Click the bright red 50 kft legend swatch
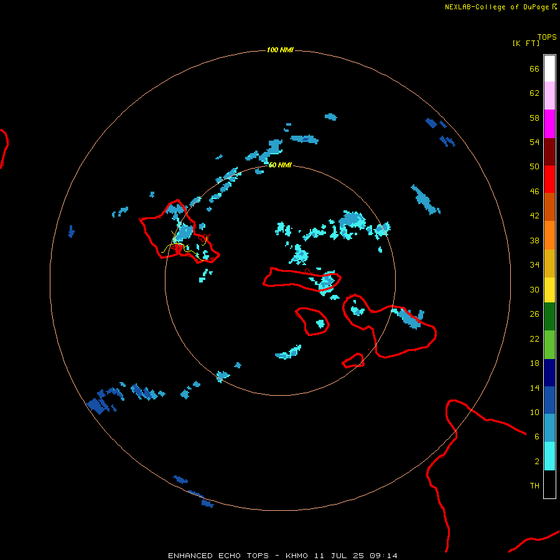This screenshot has width=560, height=560. pos(549,179)
